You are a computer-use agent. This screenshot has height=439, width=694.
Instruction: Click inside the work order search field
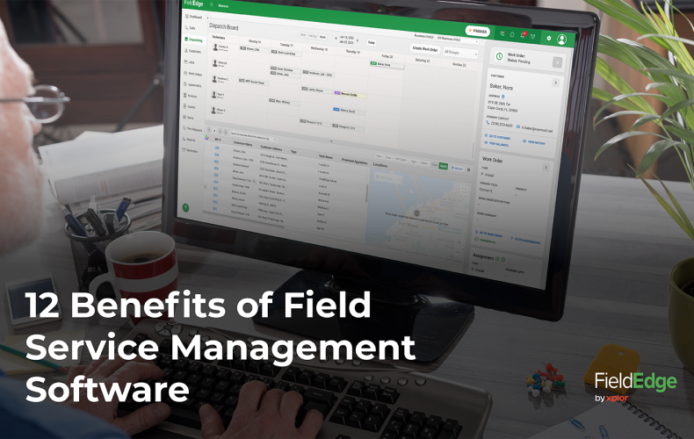click(254, 136)
